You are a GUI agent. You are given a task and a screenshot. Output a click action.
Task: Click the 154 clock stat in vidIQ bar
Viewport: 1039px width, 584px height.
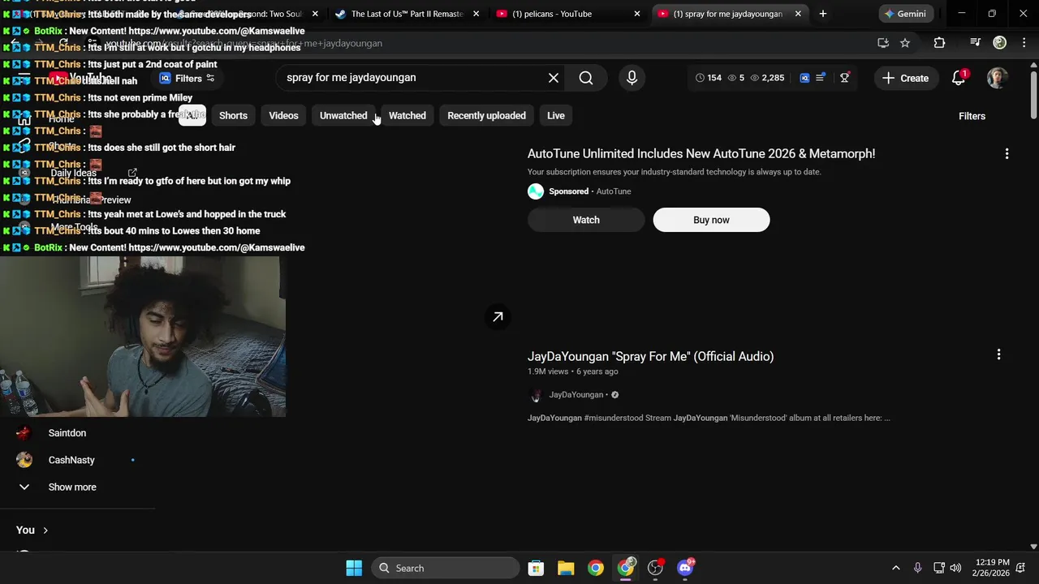(x=709, y=78)
